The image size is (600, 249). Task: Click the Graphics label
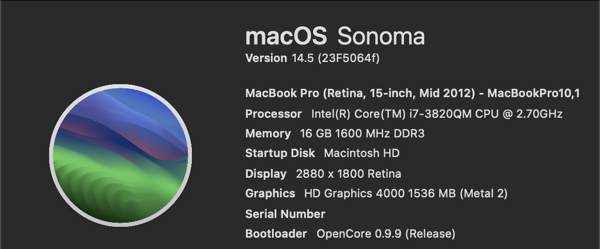coord(270,194)
